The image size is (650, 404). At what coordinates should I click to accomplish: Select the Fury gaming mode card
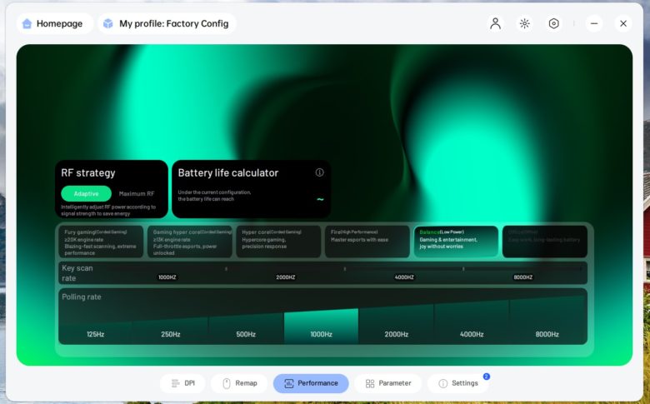coord(101,242)
